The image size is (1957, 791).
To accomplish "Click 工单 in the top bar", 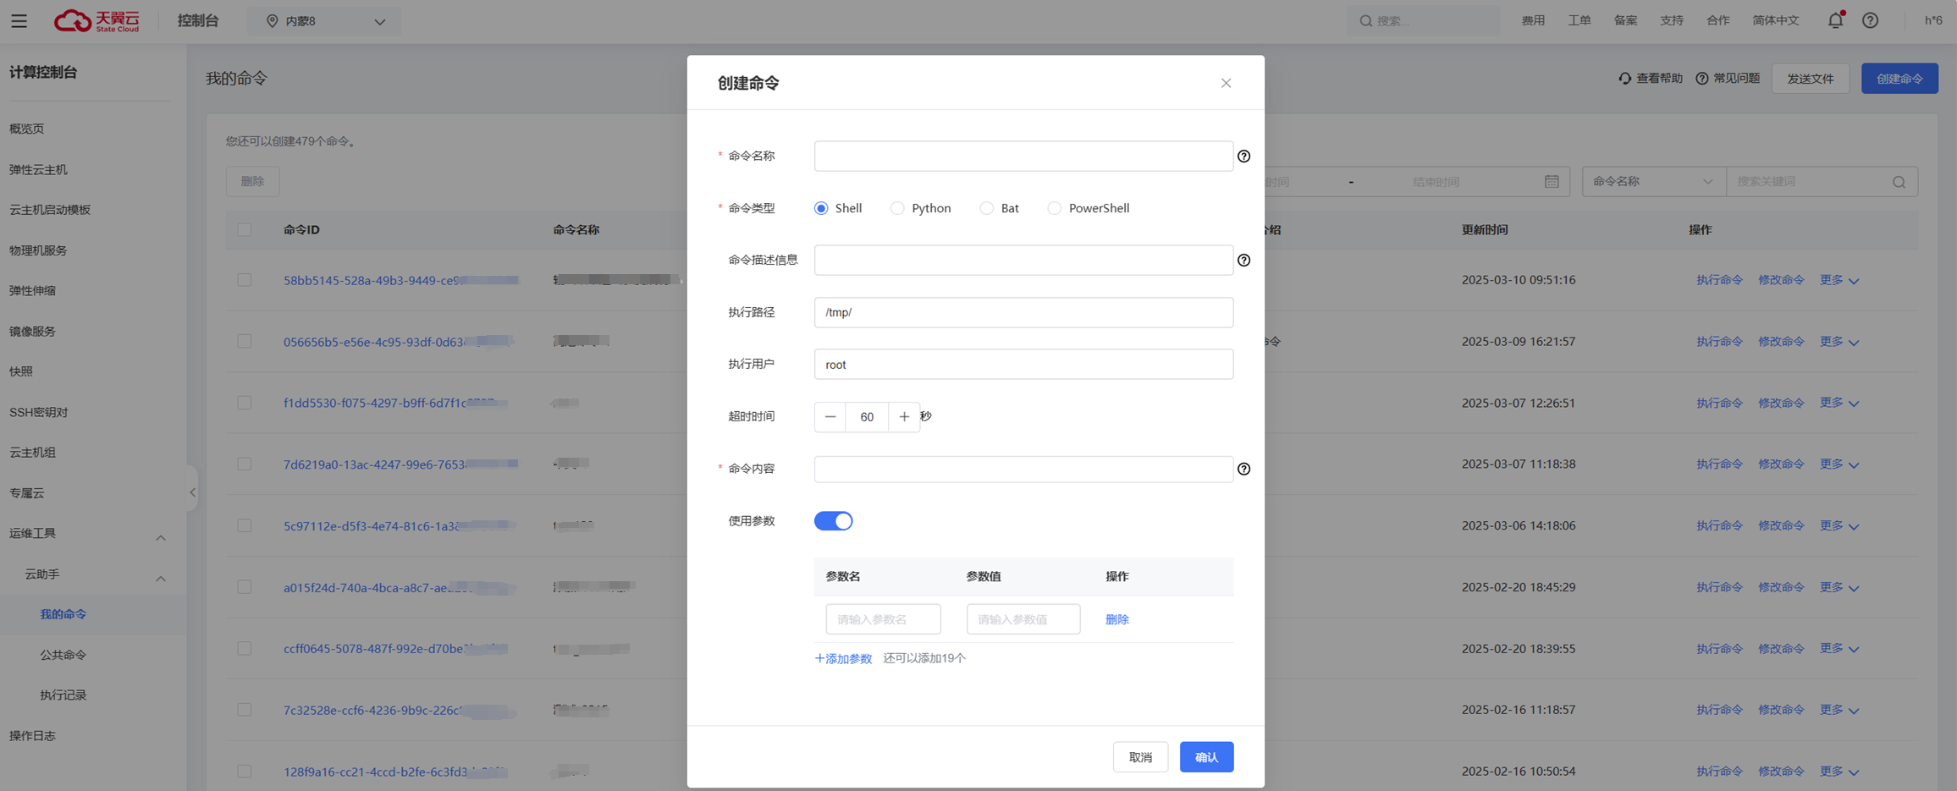I will [x=1579, y=20].
